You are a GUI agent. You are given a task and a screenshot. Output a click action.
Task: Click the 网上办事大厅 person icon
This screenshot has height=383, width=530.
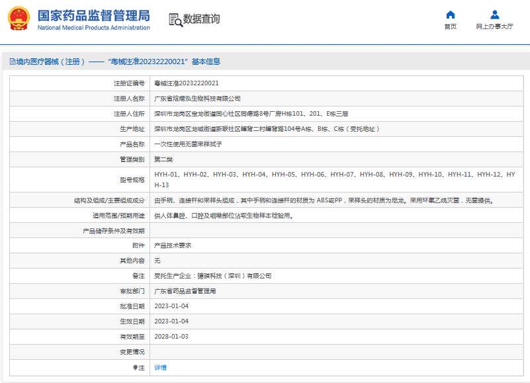tap(494, 16)
